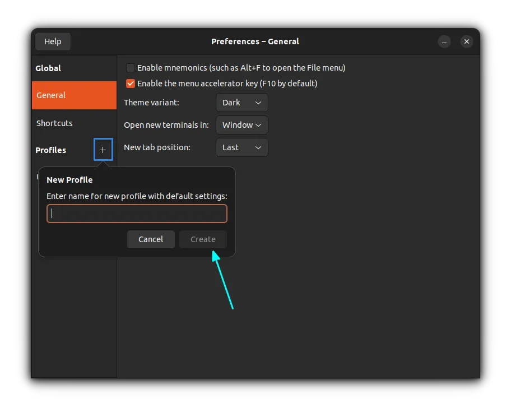Cancel the new profile creation

[151, 239]
